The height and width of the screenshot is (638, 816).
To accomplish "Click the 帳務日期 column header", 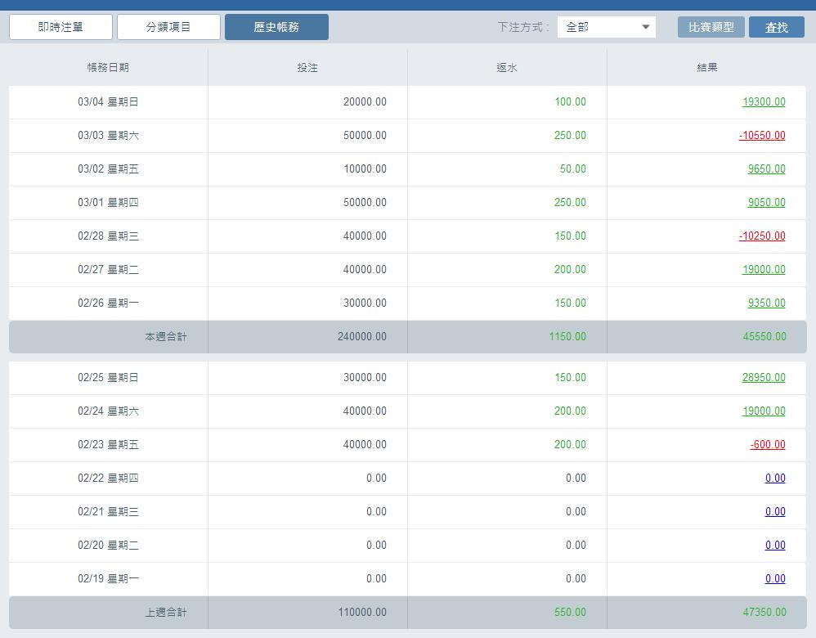I will [108, 68].
